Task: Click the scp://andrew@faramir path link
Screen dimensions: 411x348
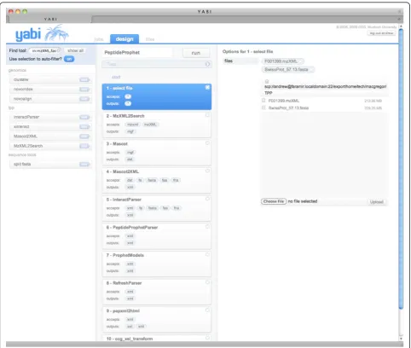Action: (325, 86)
